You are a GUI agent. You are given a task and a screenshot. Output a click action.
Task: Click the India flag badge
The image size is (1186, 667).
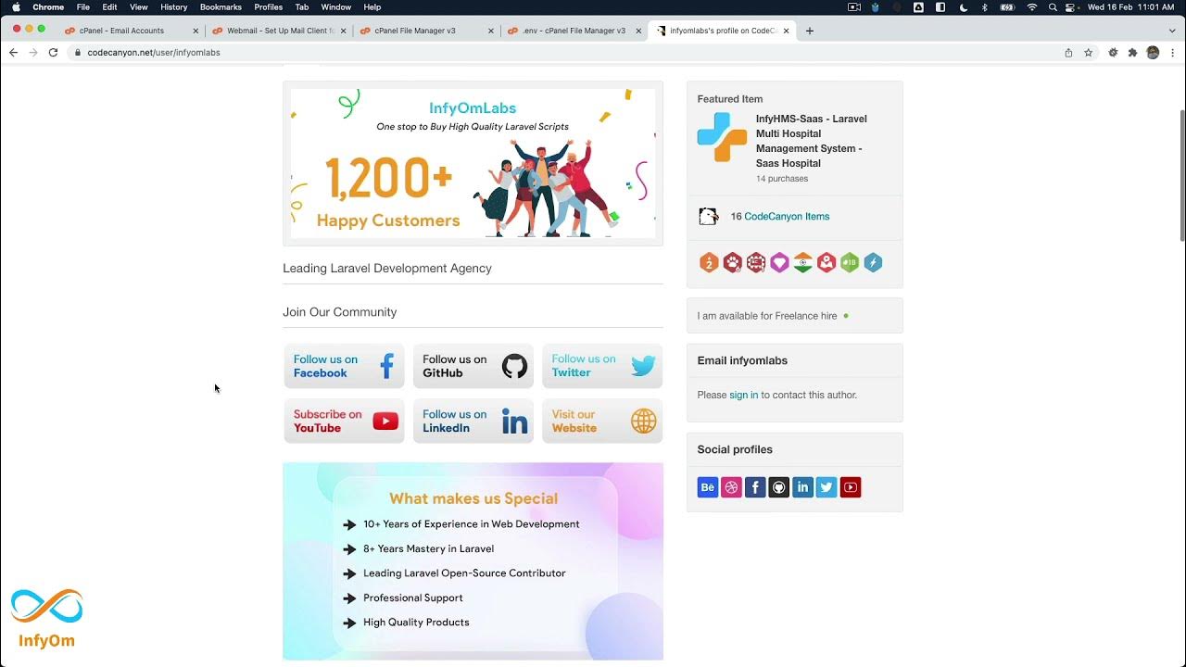point(803,263)
